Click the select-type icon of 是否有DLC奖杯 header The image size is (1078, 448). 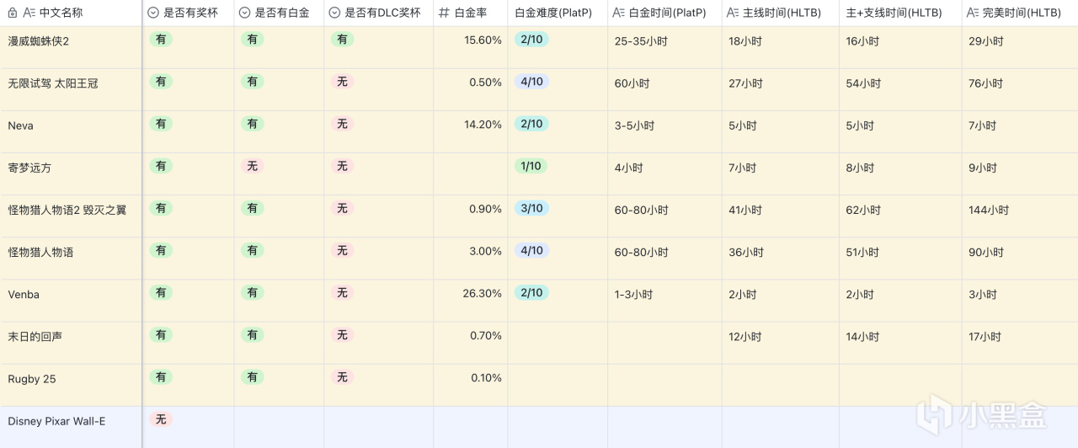334,13
